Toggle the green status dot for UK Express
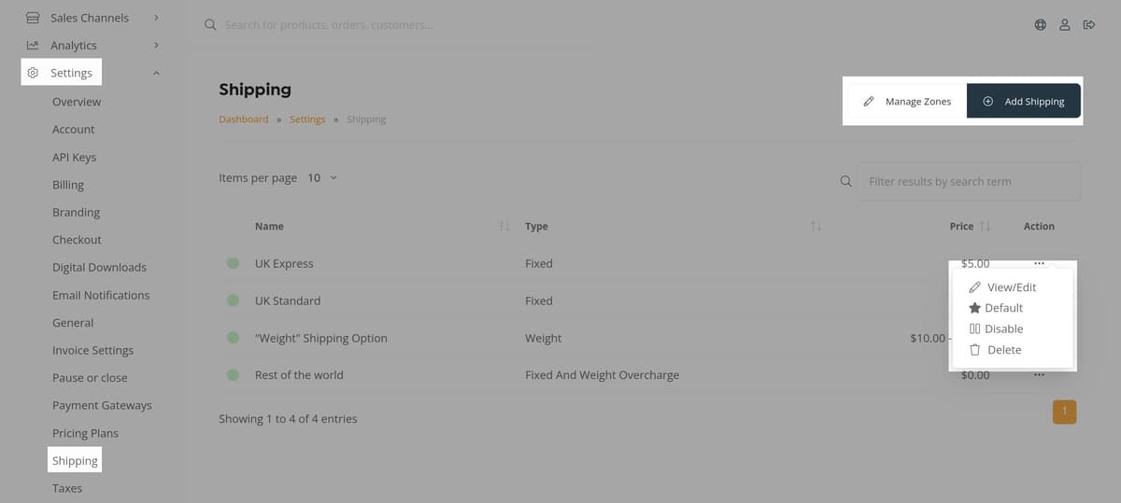The image size is (1121, 503). point(234,264)
